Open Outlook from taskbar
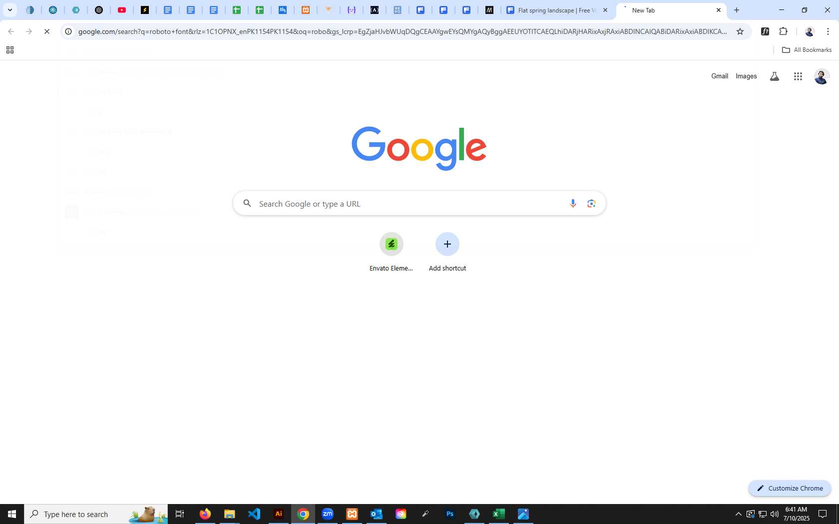Viewport: 839px width, 524px height. [x=377, y=514]
